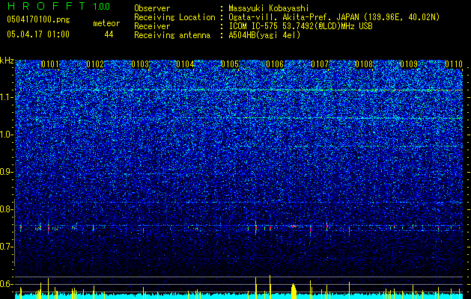Viewport: 471px width, 299px height.
Task: Click the meteor count value 44
Action: pos(109,34)
